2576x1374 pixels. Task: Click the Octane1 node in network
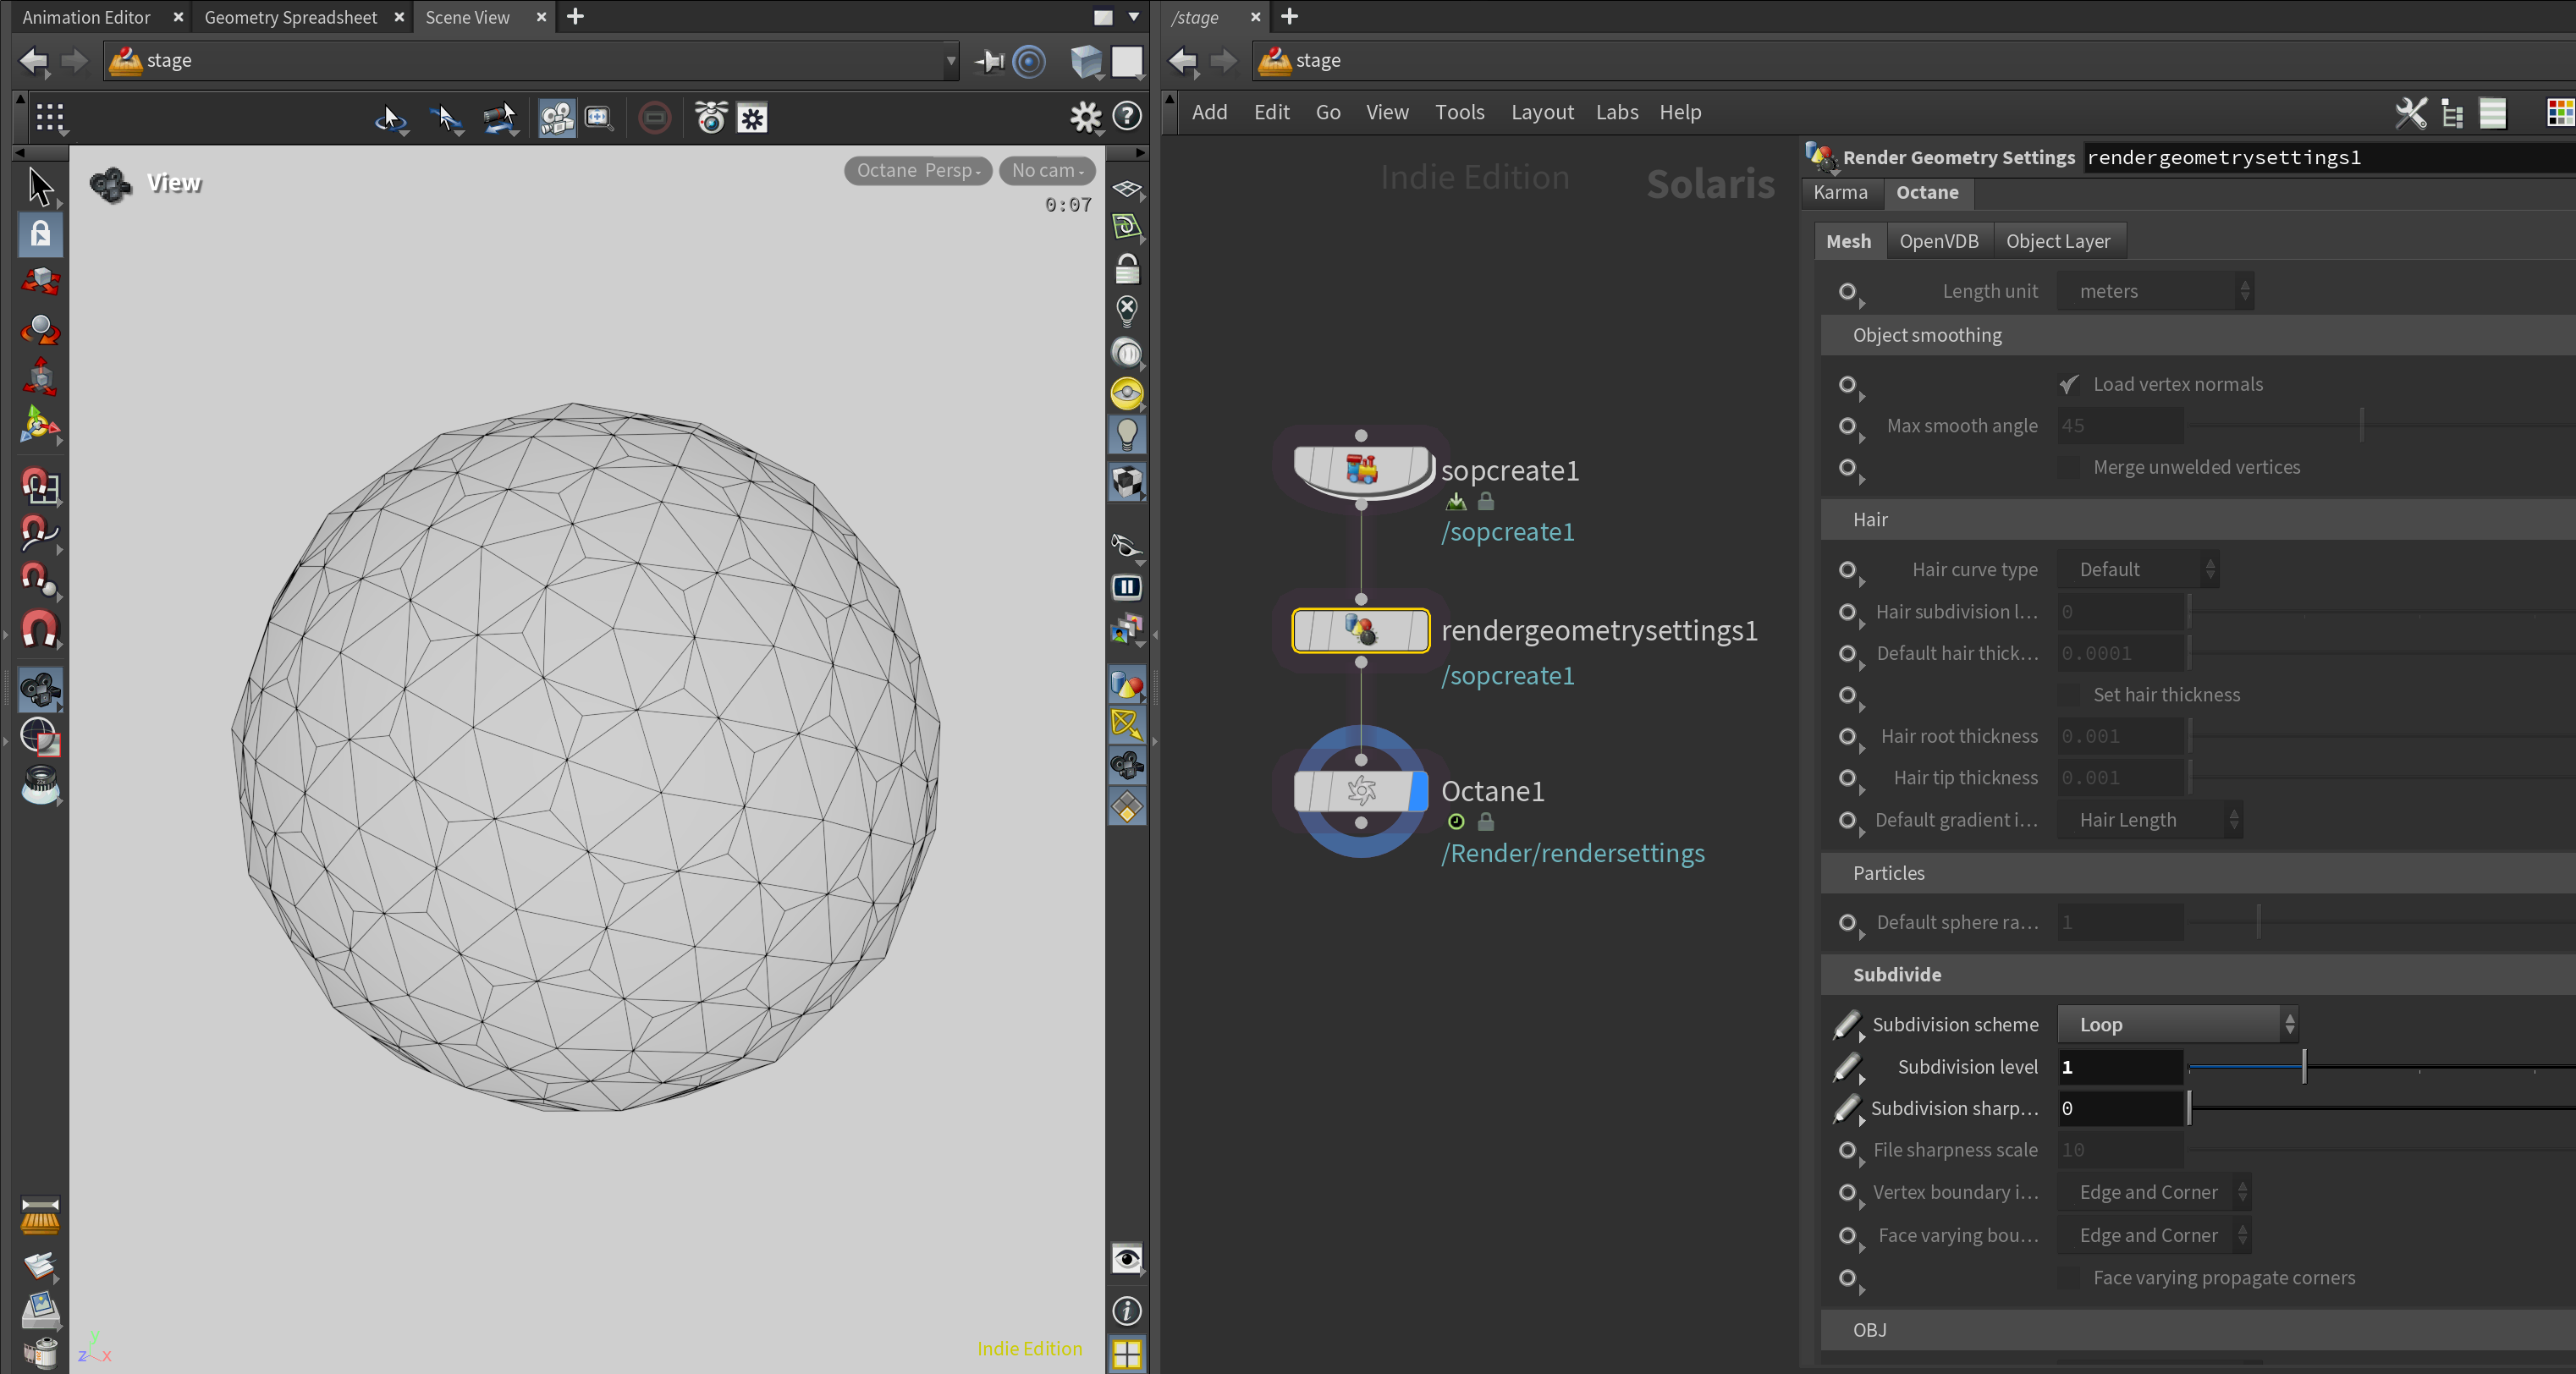pyautogui.click(x=1360, y=791)
